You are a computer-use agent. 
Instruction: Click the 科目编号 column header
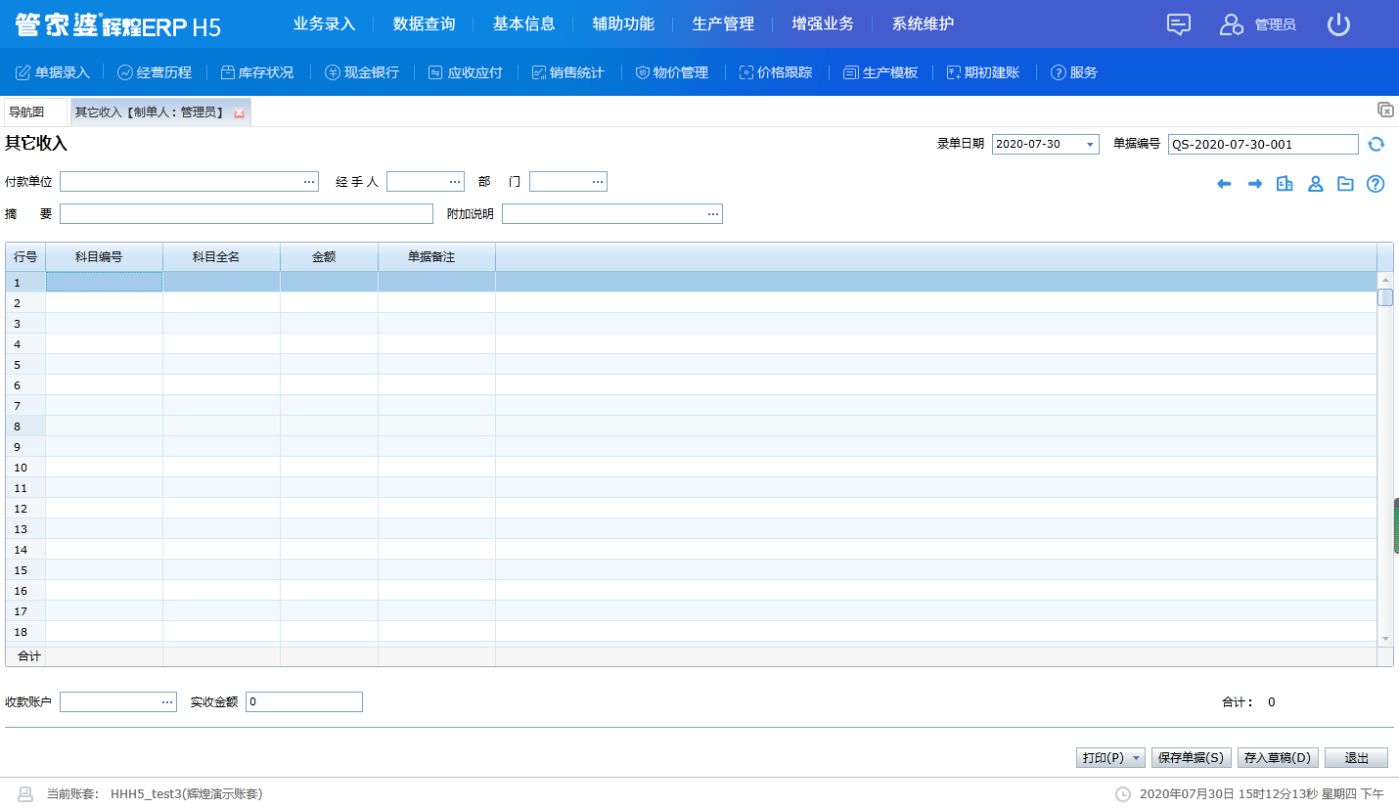(104, 257)
